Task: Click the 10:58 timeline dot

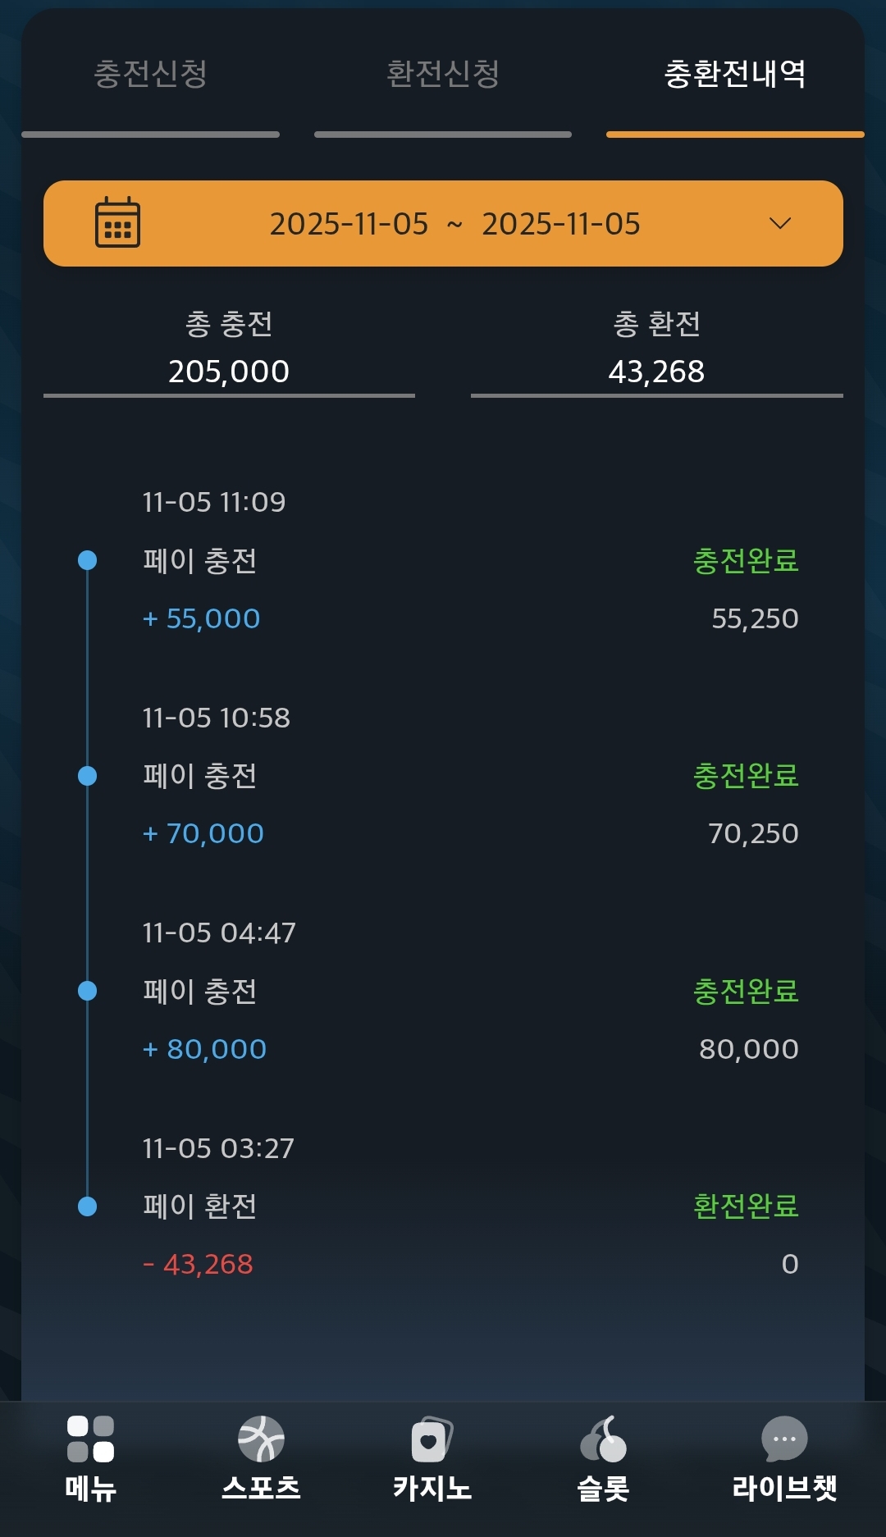Action: pyautogui.click(x=87, y=776)
